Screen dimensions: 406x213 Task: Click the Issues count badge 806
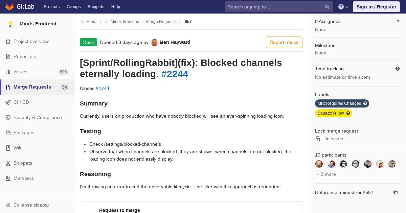[x=63, y=72]
